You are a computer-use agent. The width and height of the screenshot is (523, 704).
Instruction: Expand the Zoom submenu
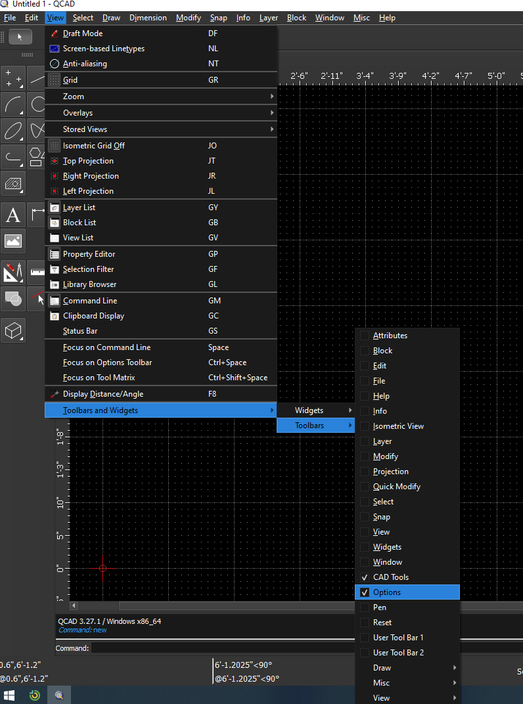tap(161, 97)
